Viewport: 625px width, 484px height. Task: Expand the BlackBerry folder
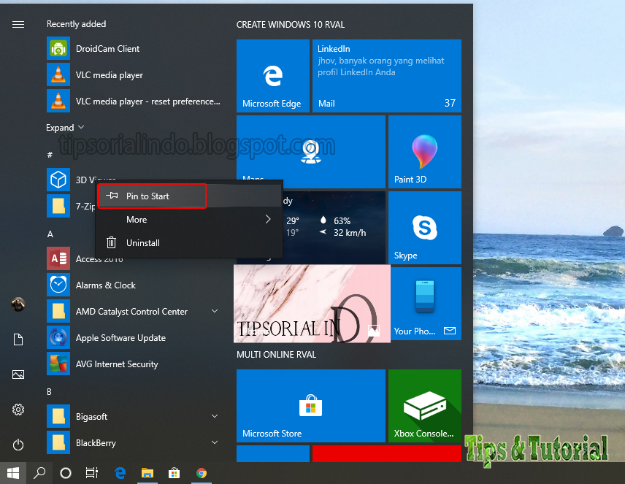(x=215, y=442)
